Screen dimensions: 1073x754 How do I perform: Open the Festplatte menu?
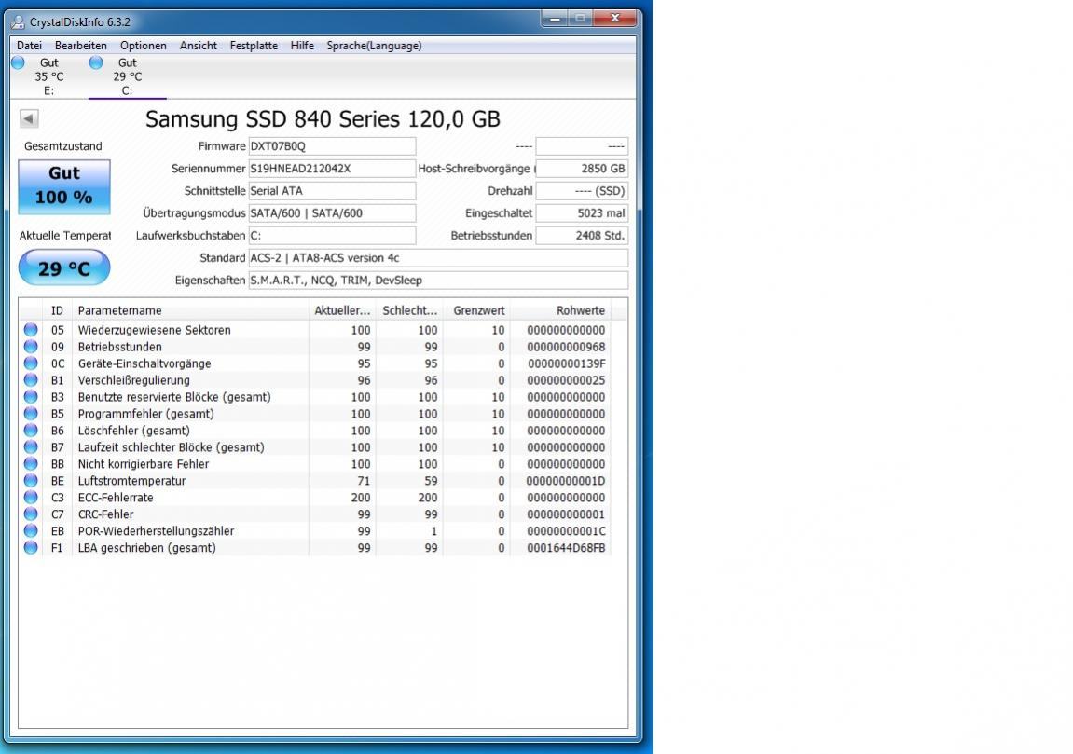tap(254, 46)
